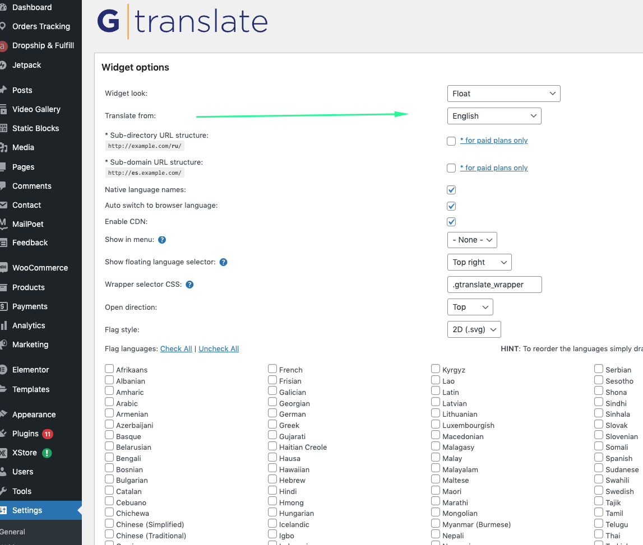Select the Chinese (Simplified) checkbox
Screen dimensions: 643x545
109,523
